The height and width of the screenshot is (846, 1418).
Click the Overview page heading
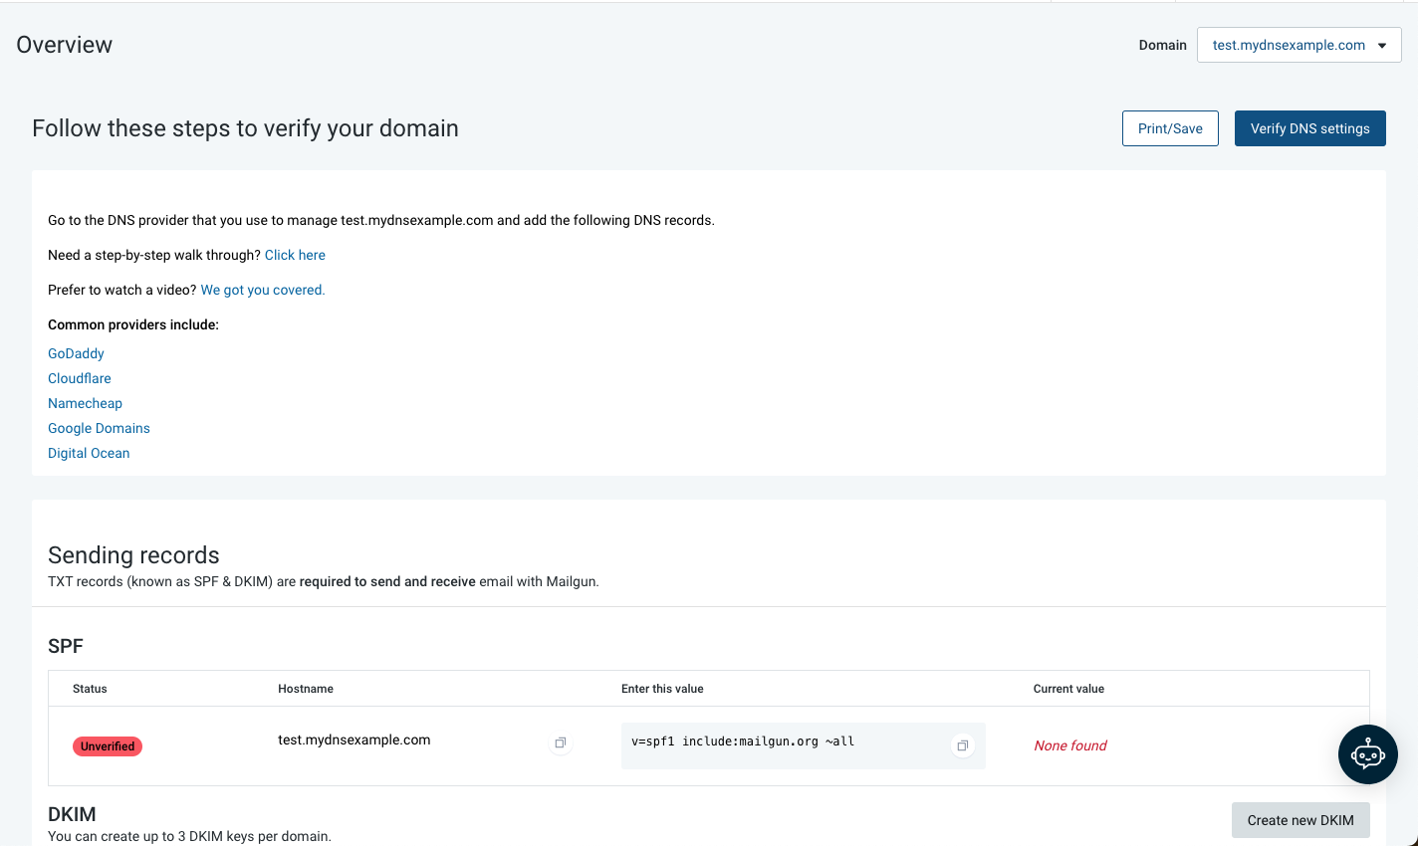click(64, 44)
